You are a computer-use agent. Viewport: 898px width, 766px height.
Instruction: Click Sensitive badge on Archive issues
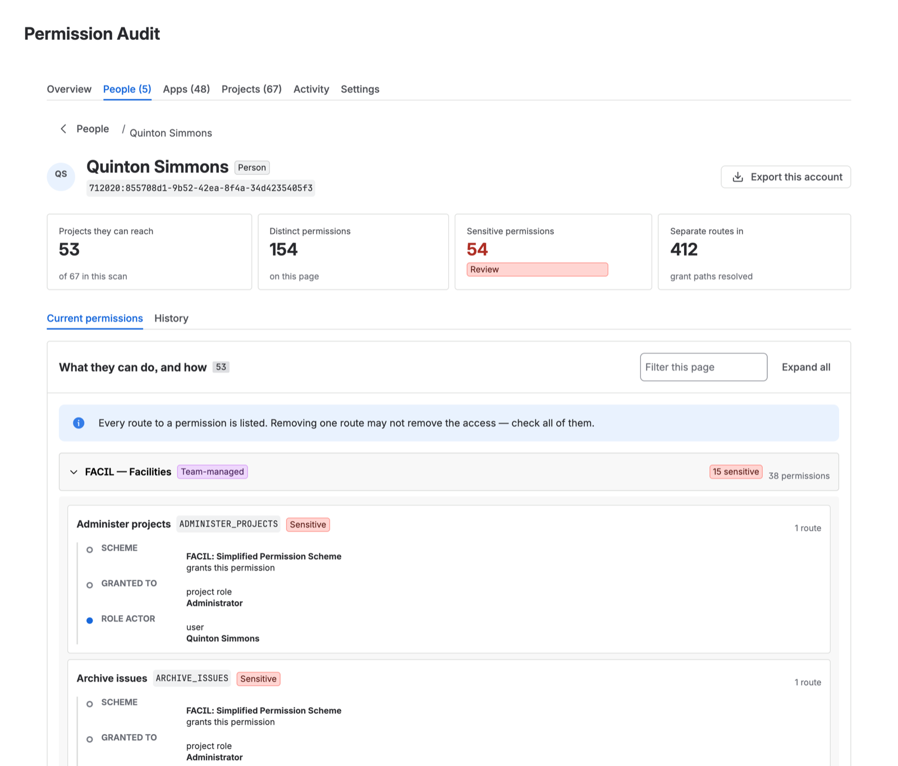(x=259, y=679)
